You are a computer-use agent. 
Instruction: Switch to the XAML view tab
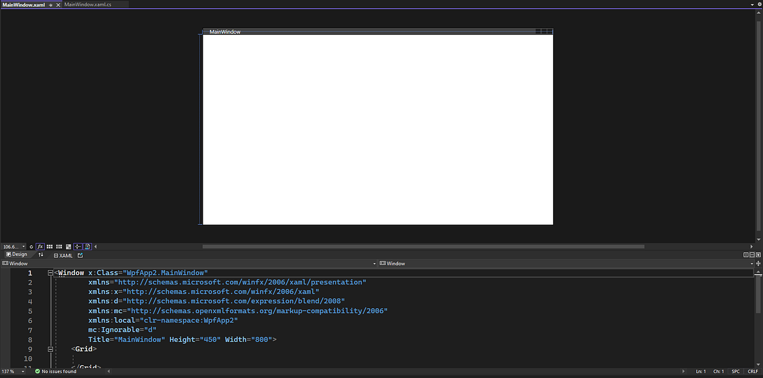pyautogui.click(x=64, y=255)
